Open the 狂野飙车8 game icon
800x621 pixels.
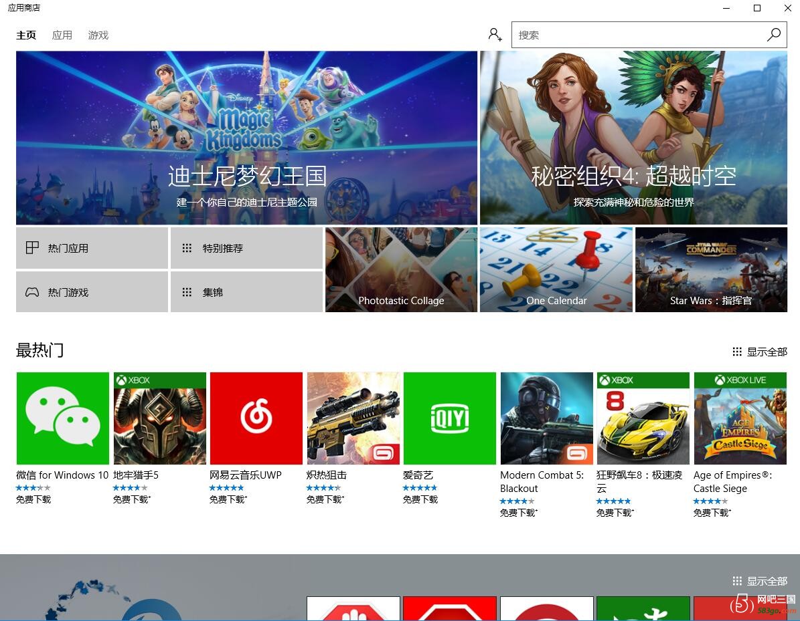pyautogui.click(x=643, y=418)
